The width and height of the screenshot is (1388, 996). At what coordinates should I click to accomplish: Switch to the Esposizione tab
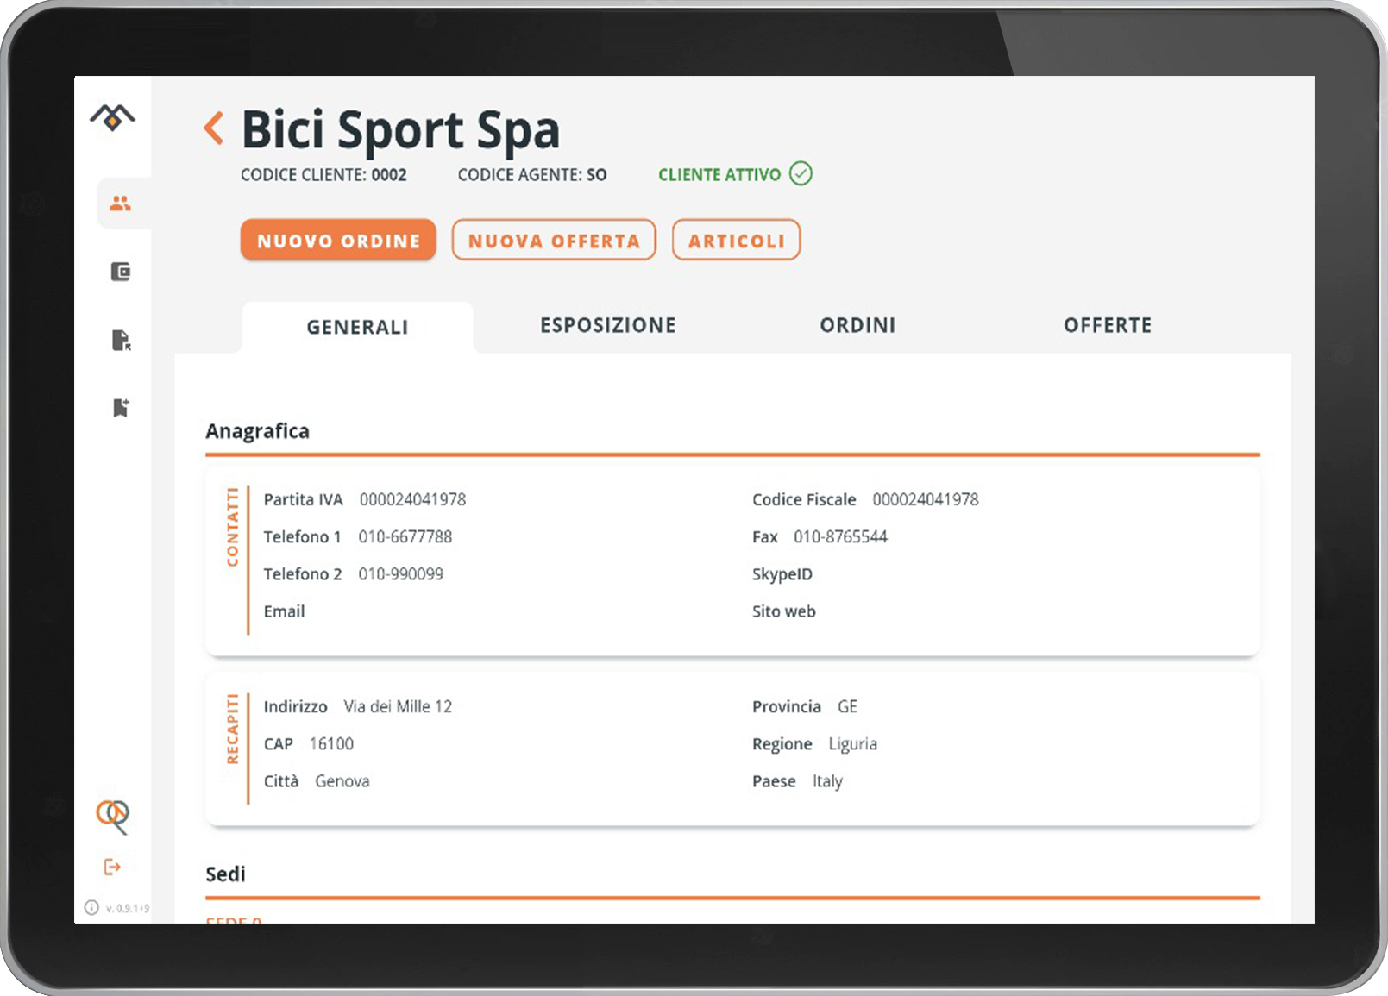pos(608,325)
